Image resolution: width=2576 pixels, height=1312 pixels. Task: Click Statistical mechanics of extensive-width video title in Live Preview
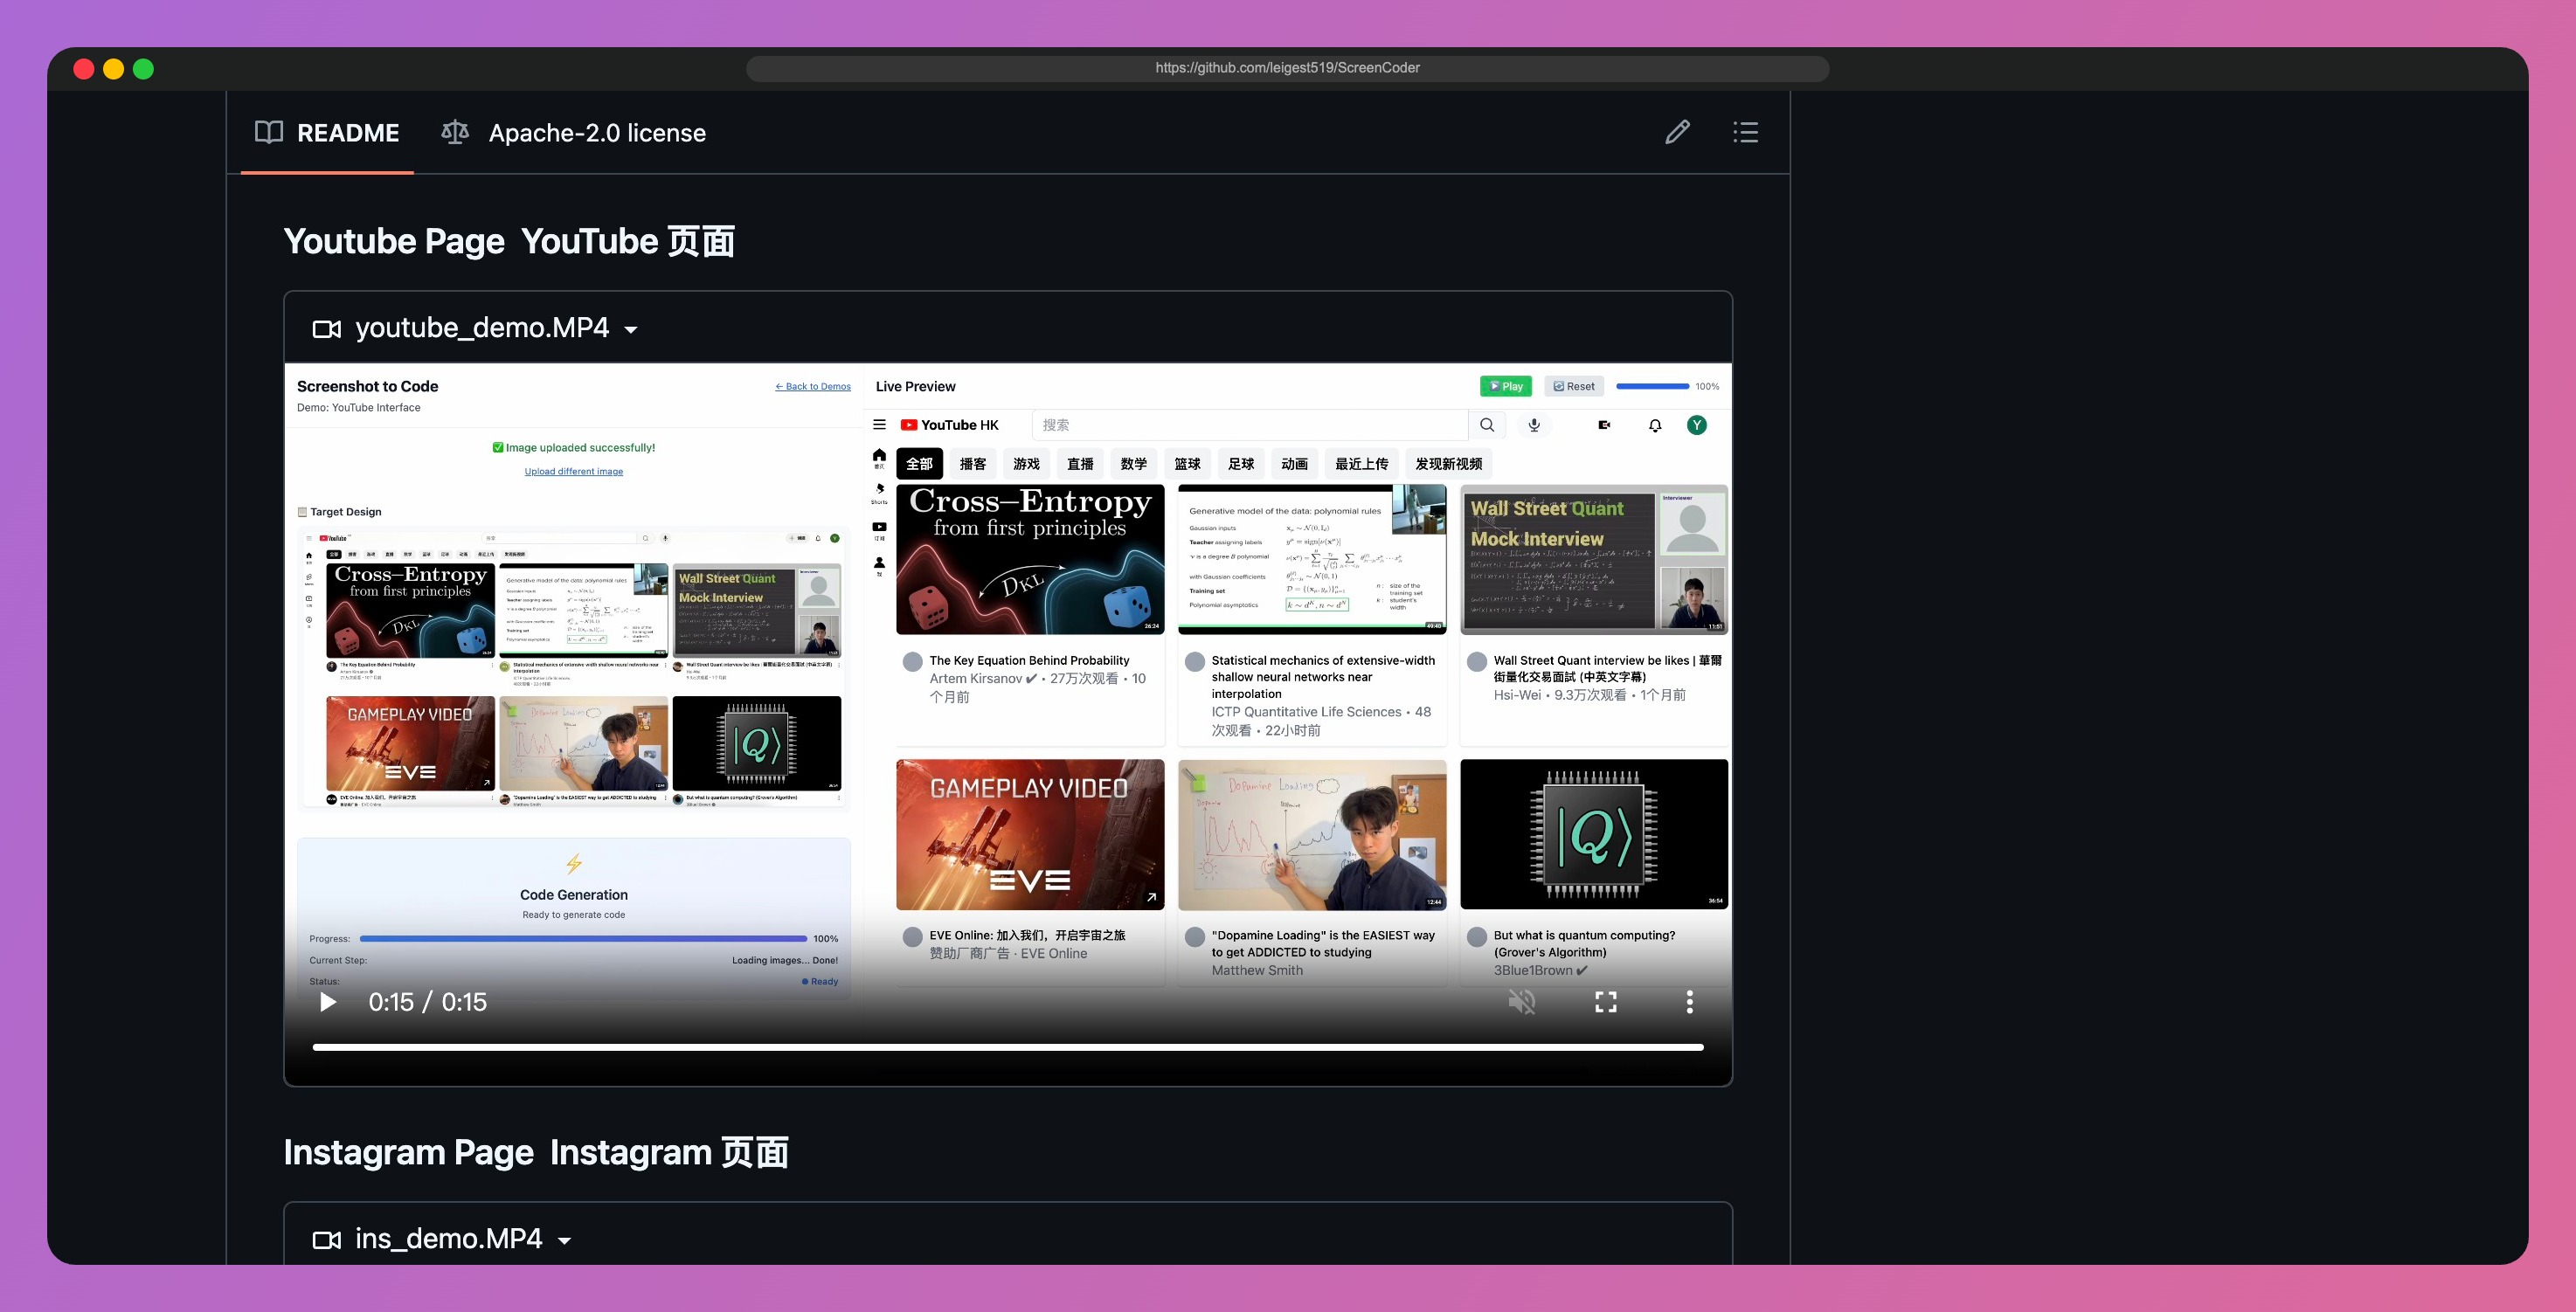(1323, 677)
